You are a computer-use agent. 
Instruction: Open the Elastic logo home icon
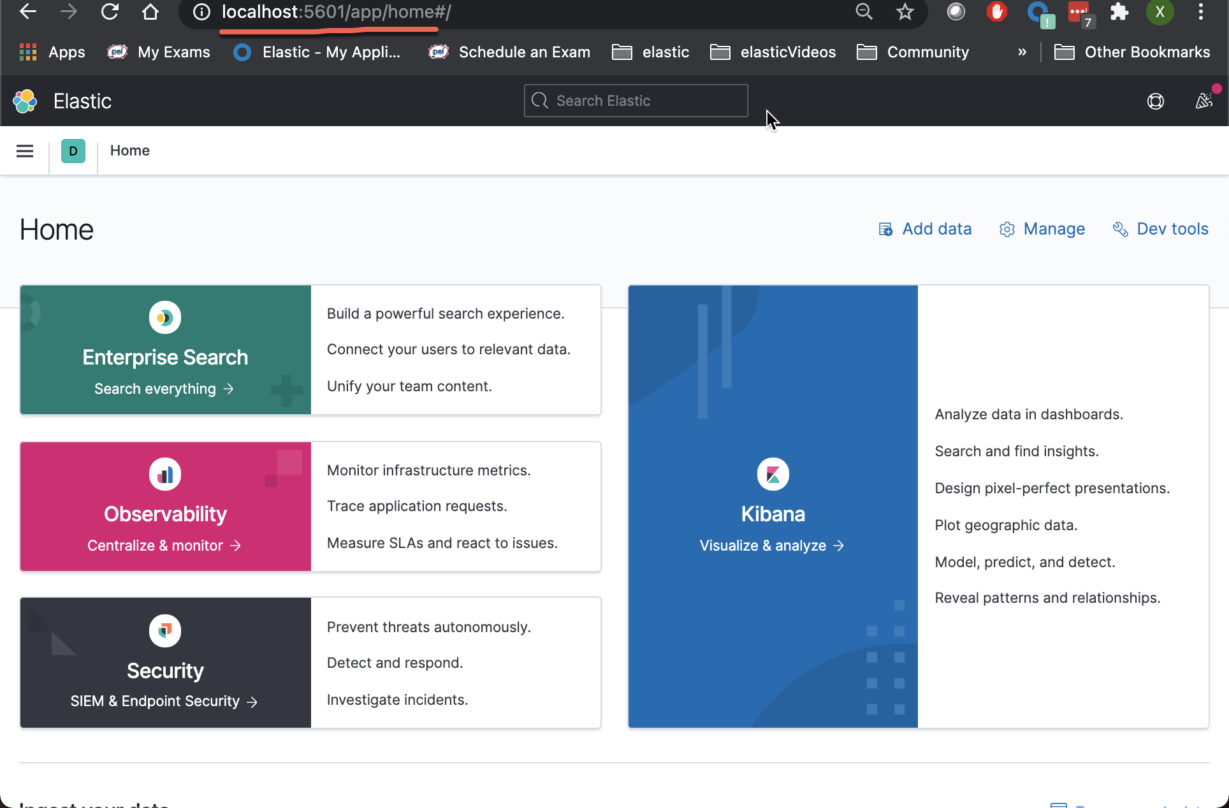[x=25, y=101]
